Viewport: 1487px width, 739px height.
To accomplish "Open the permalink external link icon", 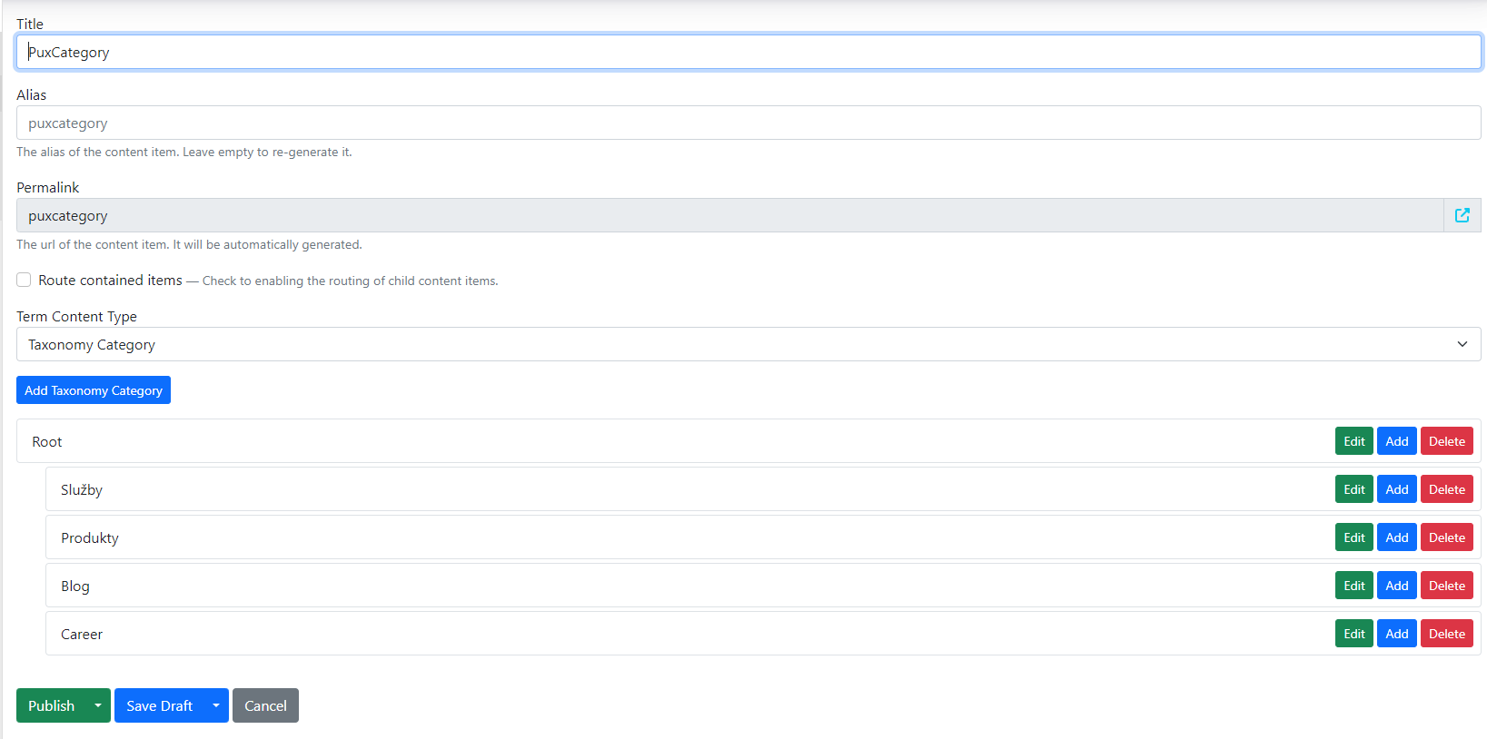I will [x=1462, y=216].
